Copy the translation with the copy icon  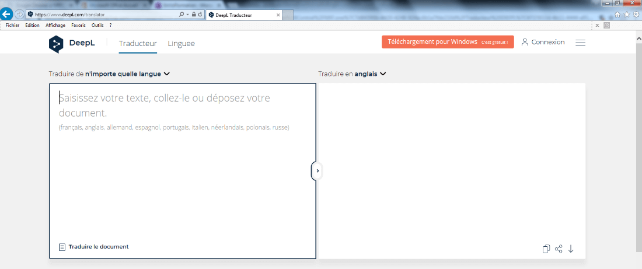click(x=546, y=249)
